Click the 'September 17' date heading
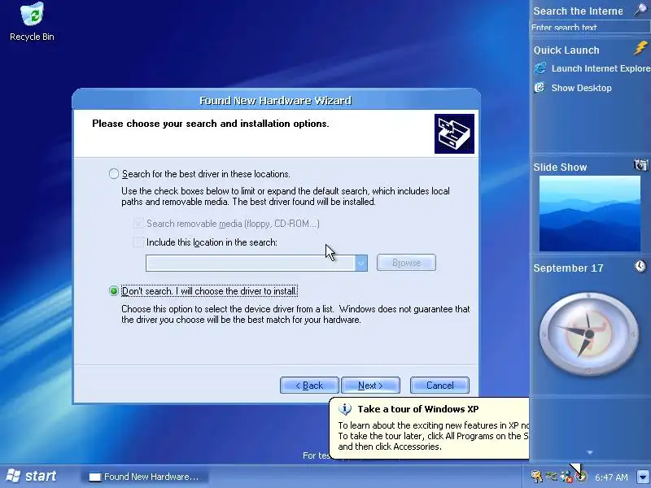The width and height of the screenshot is (651, 488). pos(568,268)
